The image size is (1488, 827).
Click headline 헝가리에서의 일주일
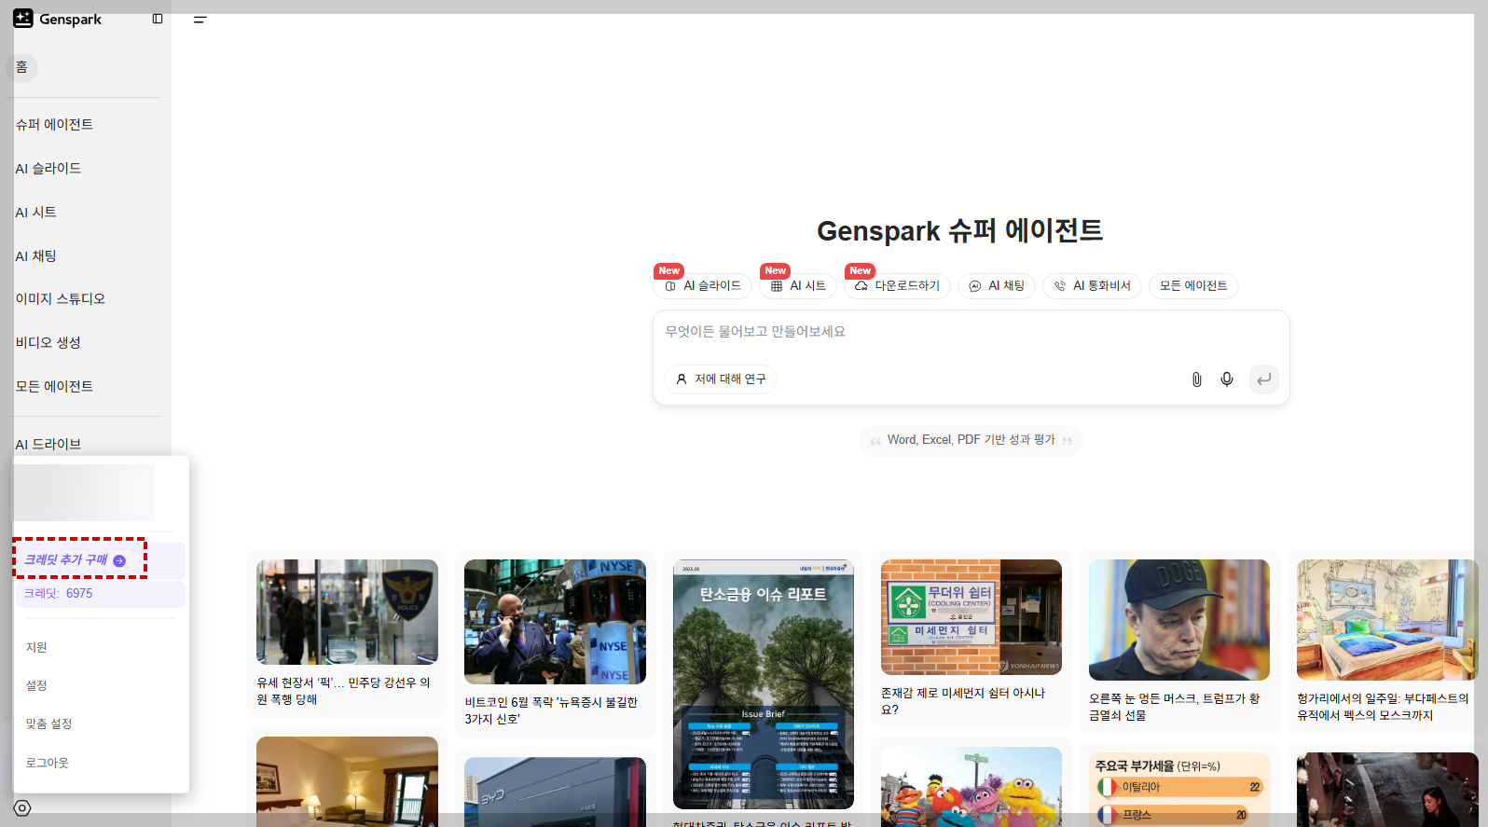coord(1383,707)
